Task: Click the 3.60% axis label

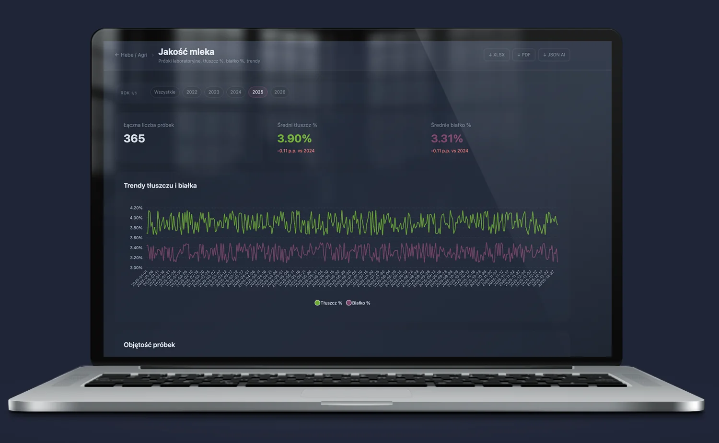Action: (x=136, y=238)
